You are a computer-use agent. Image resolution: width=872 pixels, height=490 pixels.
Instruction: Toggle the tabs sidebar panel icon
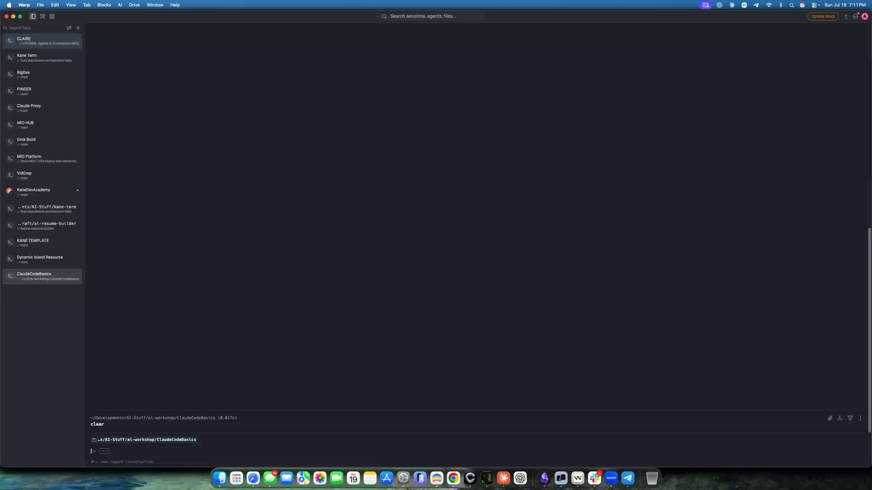[33, 16]
